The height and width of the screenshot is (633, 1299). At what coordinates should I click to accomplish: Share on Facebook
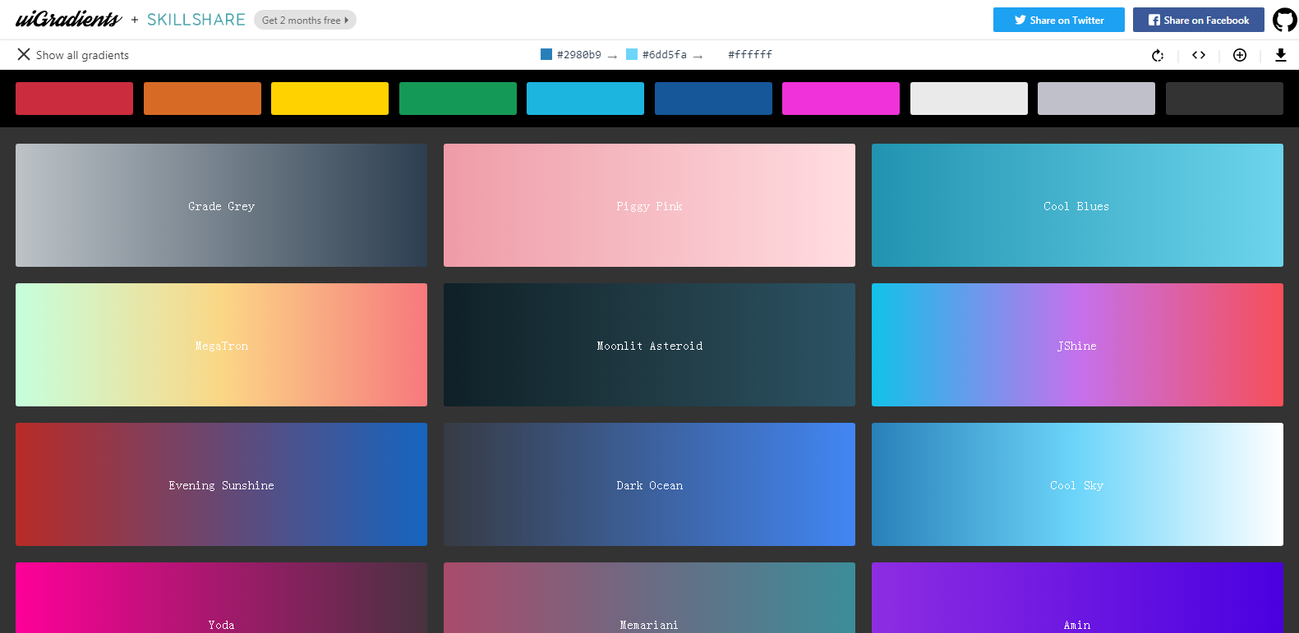[1199, 20]
